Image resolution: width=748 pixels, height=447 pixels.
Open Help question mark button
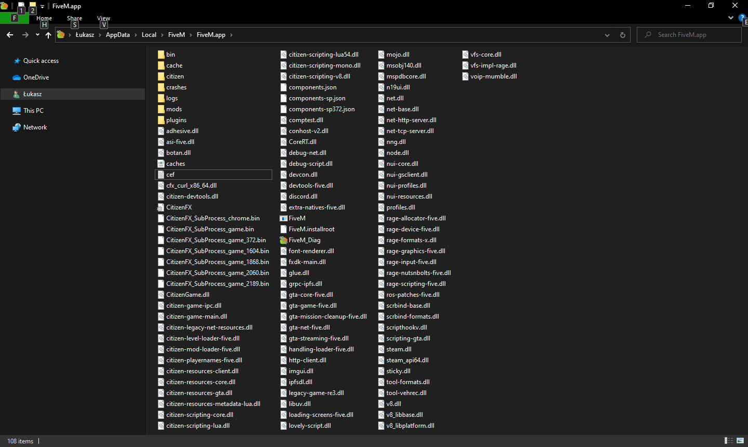pos(742,18)
